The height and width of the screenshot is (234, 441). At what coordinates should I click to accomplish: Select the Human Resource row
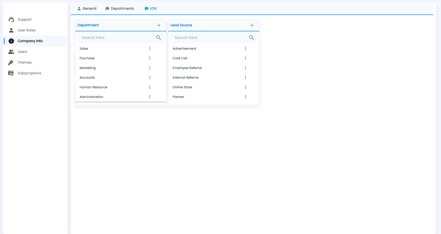(x=121, y=87)
